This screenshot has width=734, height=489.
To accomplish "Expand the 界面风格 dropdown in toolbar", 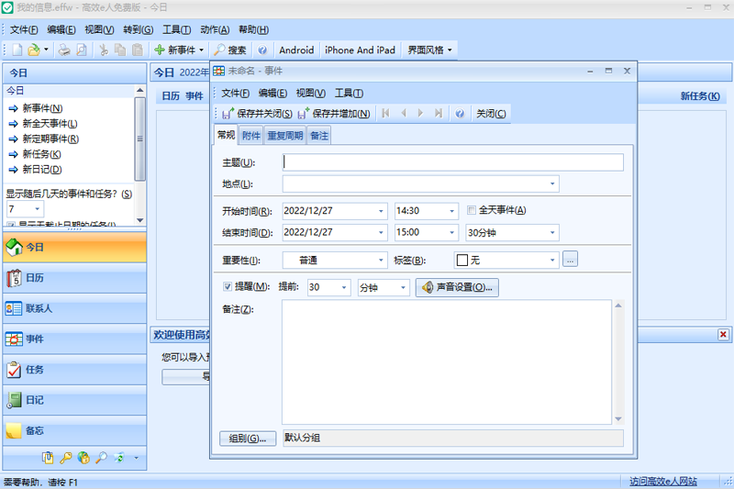I will [450, 50].
